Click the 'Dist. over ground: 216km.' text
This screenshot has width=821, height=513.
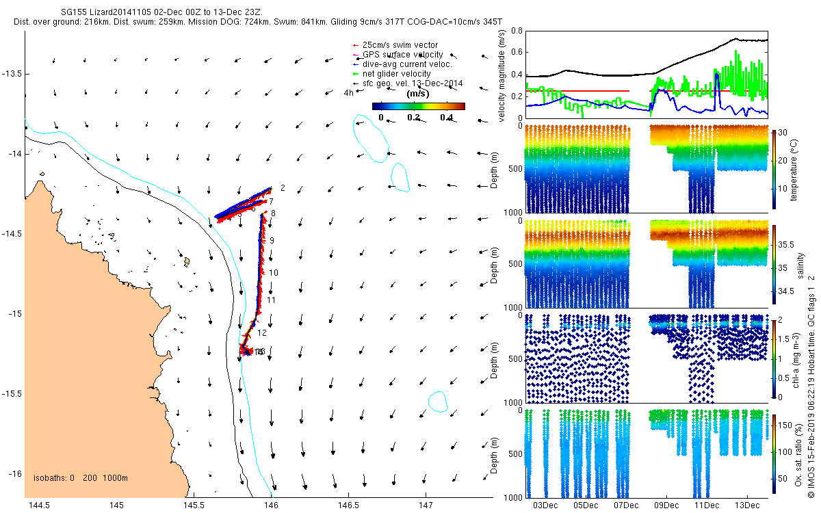[x=63, y=22]
